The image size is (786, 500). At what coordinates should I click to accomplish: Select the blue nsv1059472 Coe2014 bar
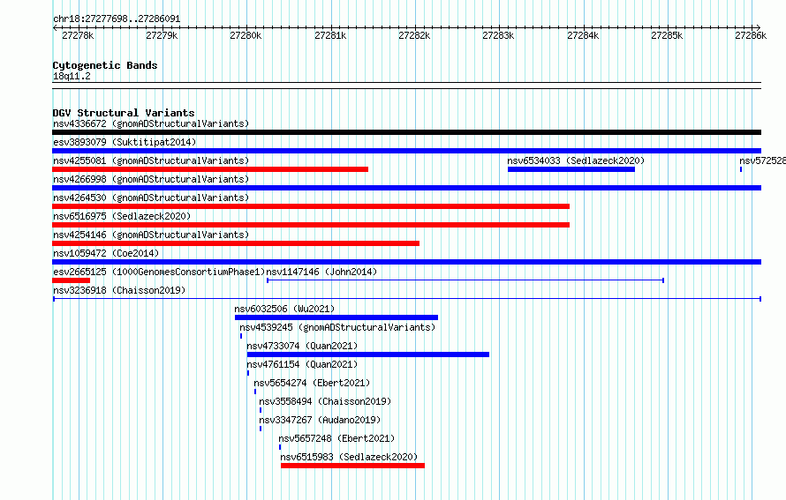[x=406, y=262]
